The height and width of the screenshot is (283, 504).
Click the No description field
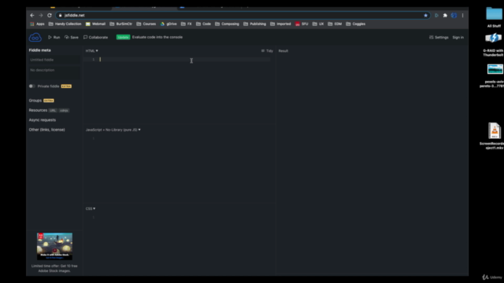tap(54, 72)
